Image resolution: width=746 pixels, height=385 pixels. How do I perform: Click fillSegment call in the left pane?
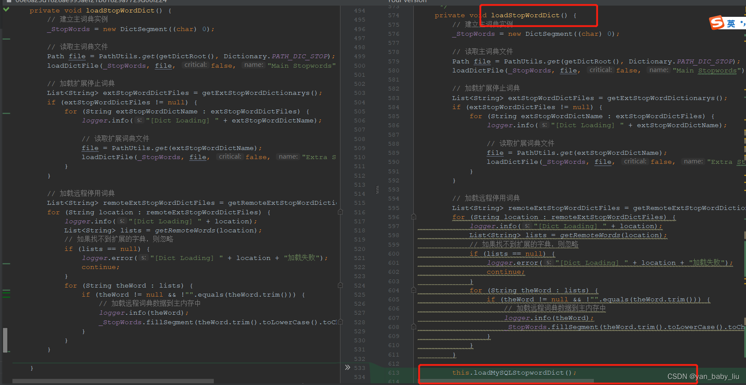coord(170,322)
